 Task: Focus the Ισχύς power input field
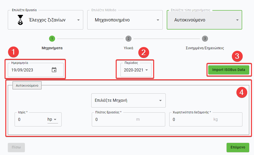tap(30, 119)
